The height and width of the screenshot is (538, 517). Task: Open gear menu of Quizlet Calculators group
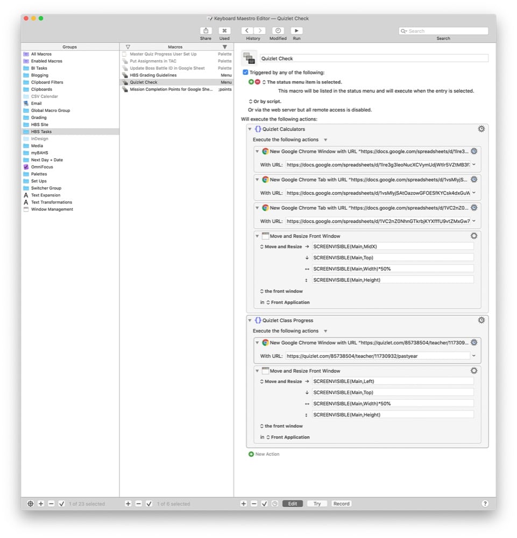(481, 129)
